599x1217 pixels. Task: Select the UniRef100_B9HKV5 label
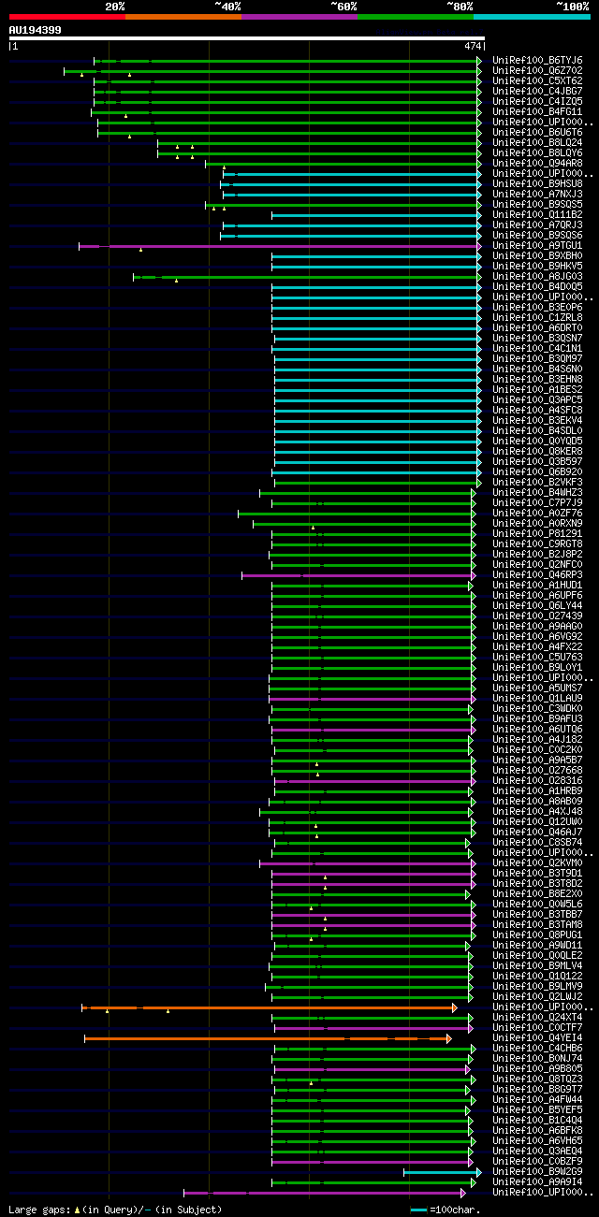(537, 266)
